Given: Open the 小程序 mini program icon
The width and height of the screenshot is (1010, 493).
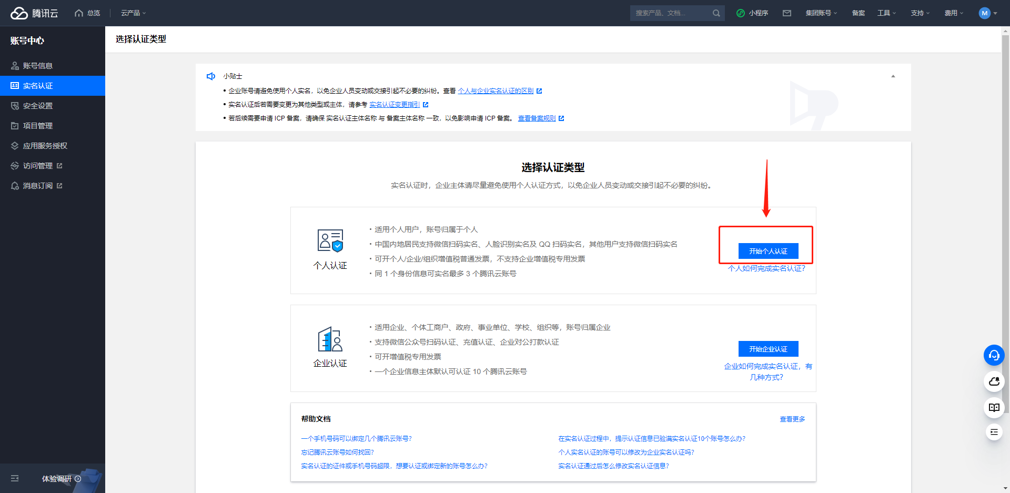Looking at the screenshot, I should [740, 13].
